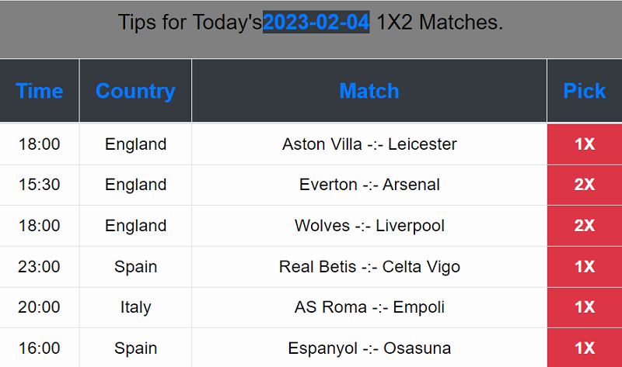This screenshot has height=367, width=622.
Task: Click the 2X pick for Wolves match
Action: pos(585,226)
